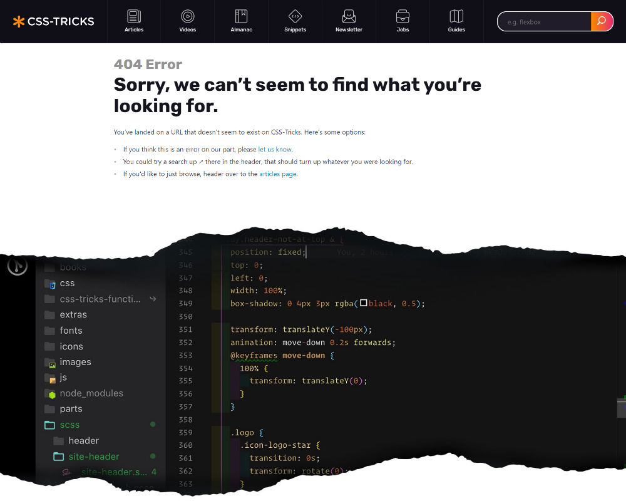
Task: Click the 'transition: 0s;' code line
Action: [285, 458]
